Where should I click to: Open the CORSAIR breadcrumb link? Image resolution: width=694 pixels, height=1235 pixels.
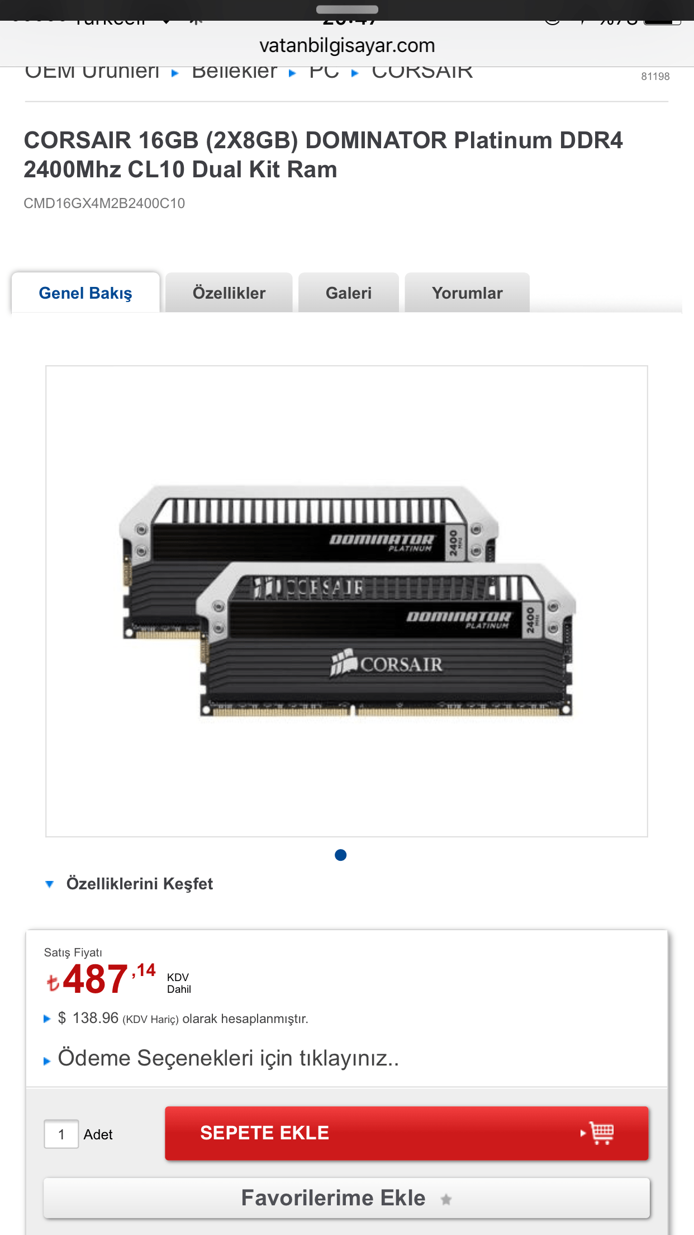pyautogui.click(x=422, y=72)
